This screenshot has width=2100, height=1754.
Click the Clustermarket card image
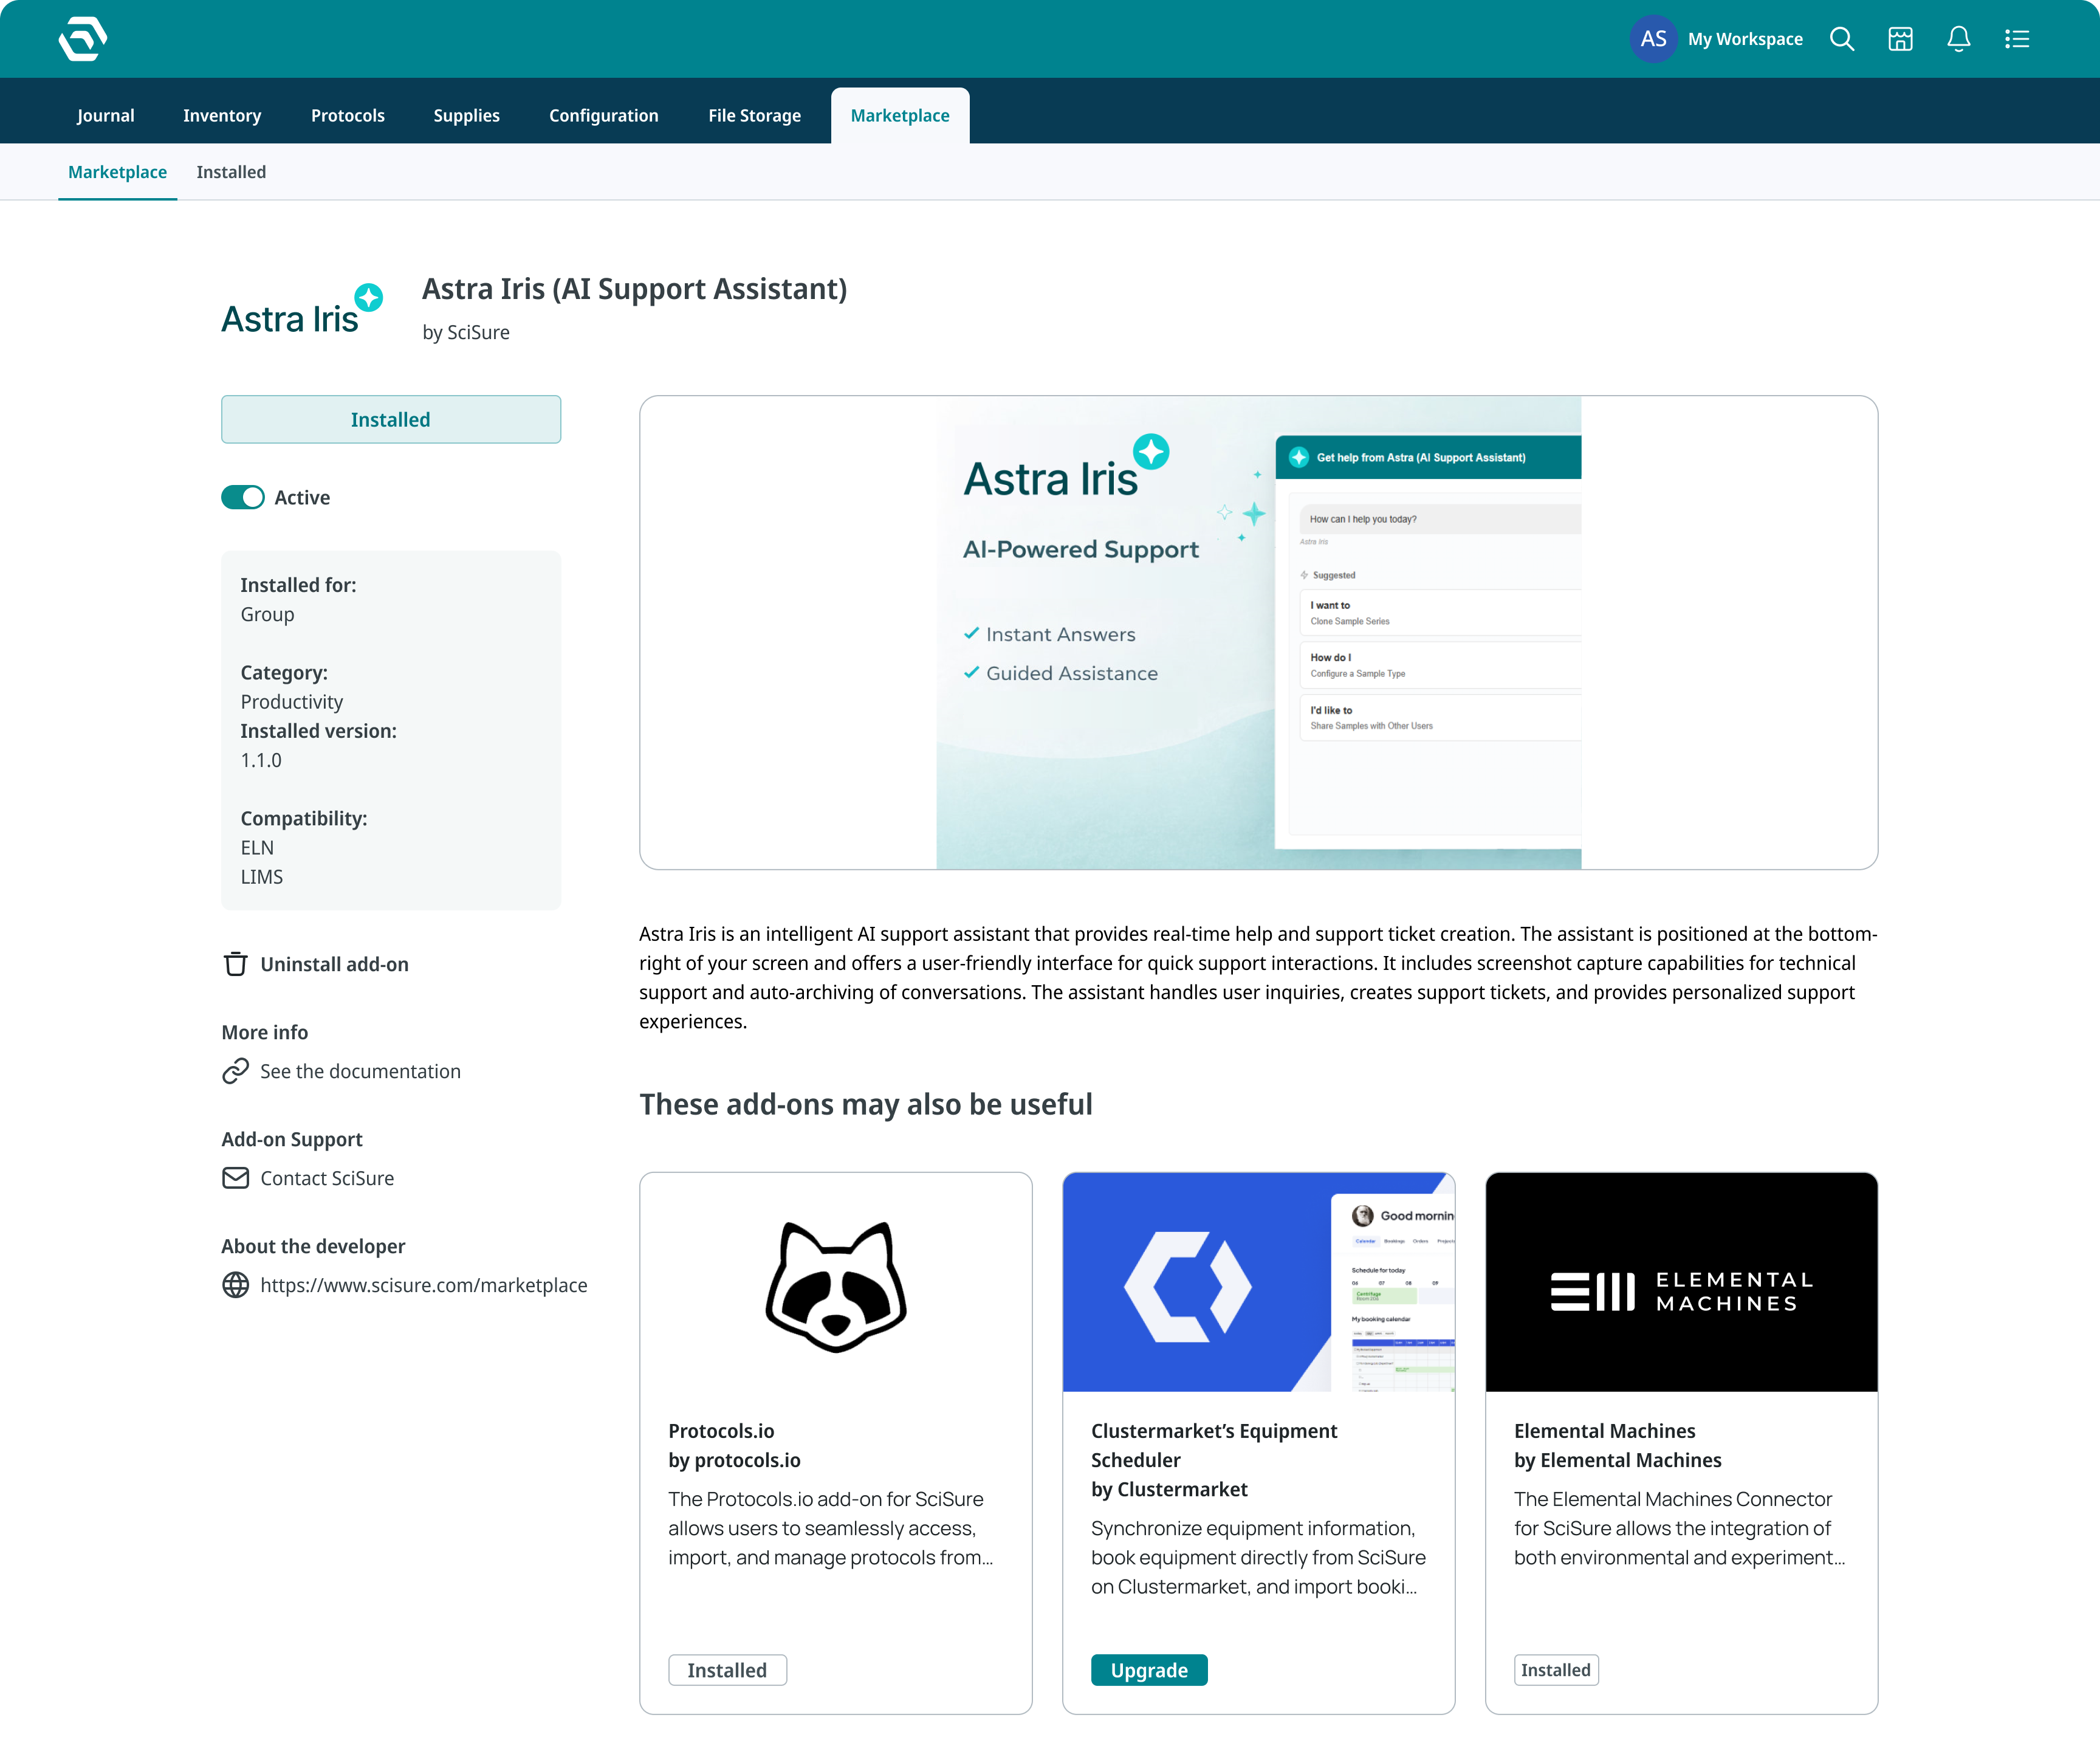pos(1258,1282)
